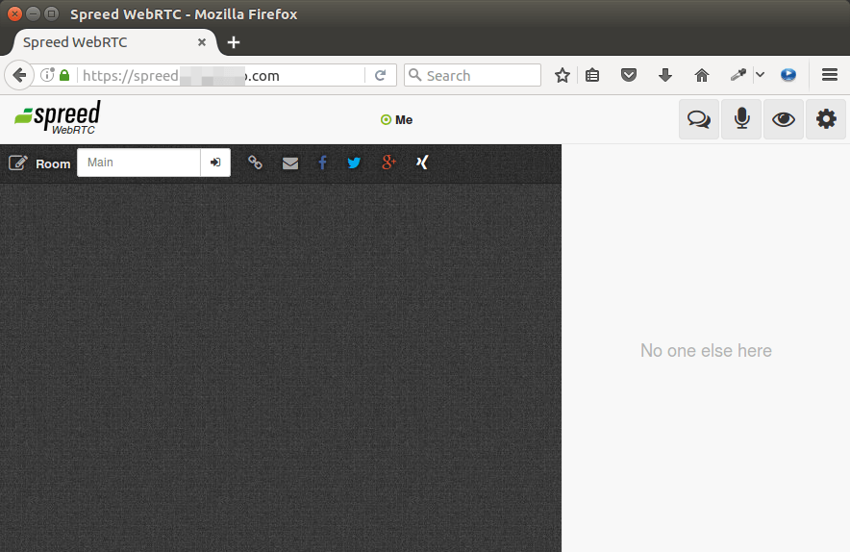Expand the toolbar dropdown arrow next to eyedropper

click(x=760, y=75)
